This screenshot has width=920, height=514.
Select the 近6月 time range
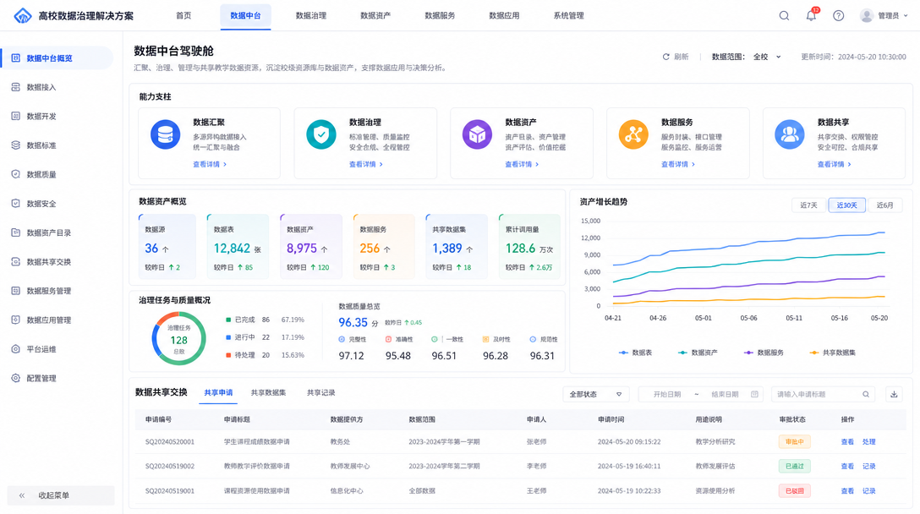pos(884,205)
